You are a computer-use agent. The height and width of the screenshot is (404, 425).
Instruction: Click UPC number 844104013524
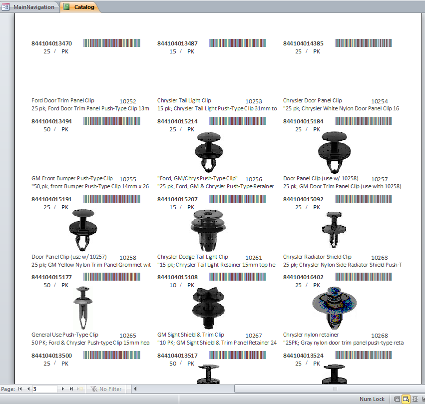pyautogui.click(x=303, y=356)
